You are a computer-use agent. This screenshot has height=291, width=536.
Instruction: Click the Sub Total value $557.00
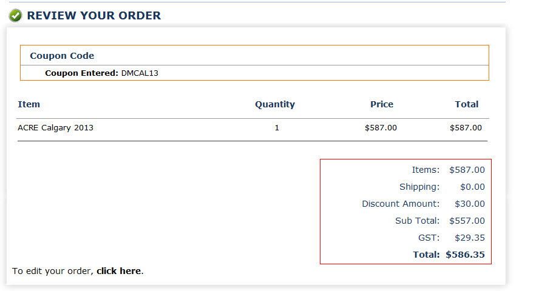(467, 221)
